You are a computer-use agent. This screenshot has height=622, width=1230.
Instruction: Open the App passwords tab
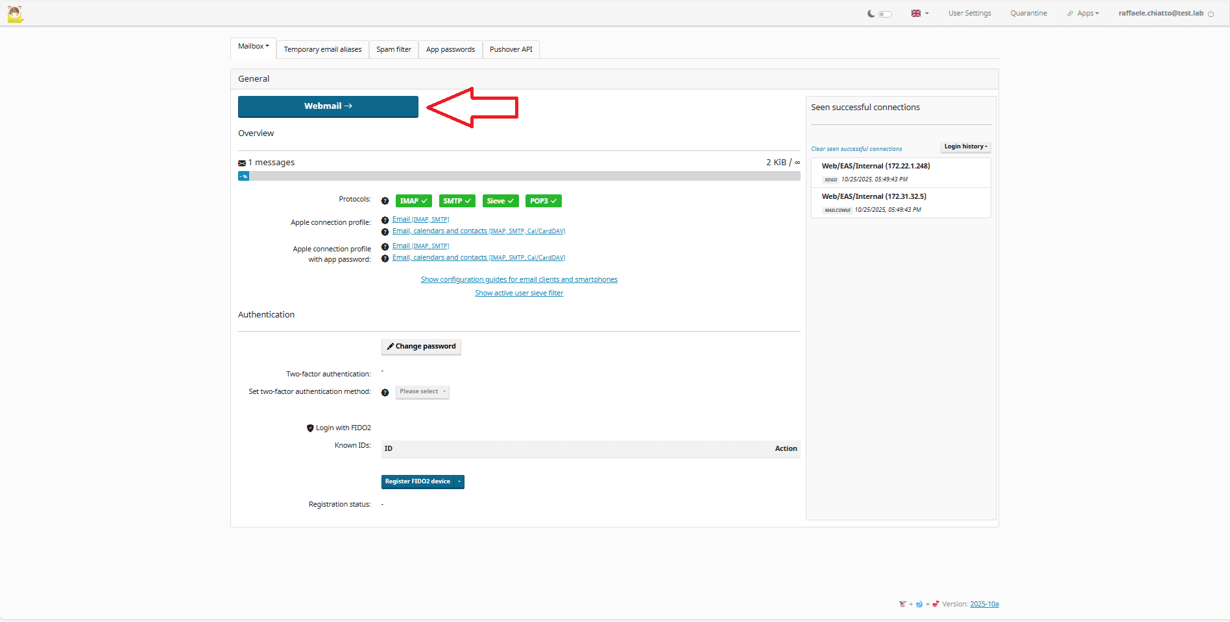tap(450, 49)
